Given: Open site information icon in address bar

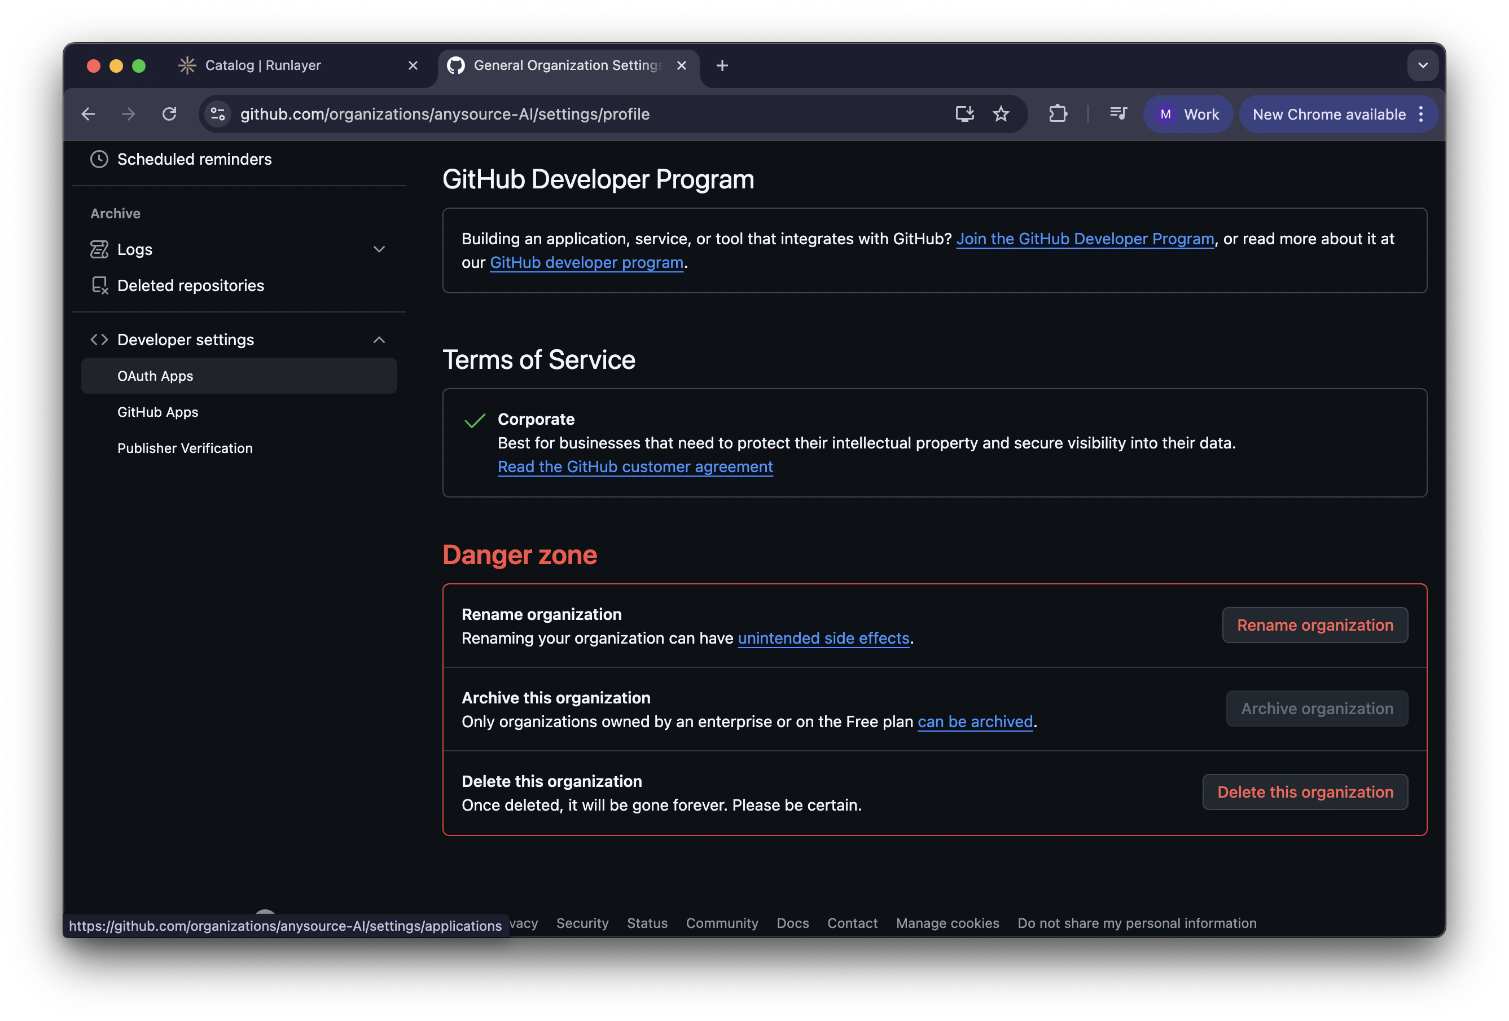Looking at the screenshot, I should pos(218,115).
